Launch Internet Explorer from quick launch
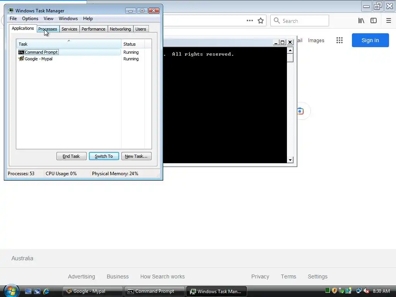396x297 pixels. tap(46, 291)
